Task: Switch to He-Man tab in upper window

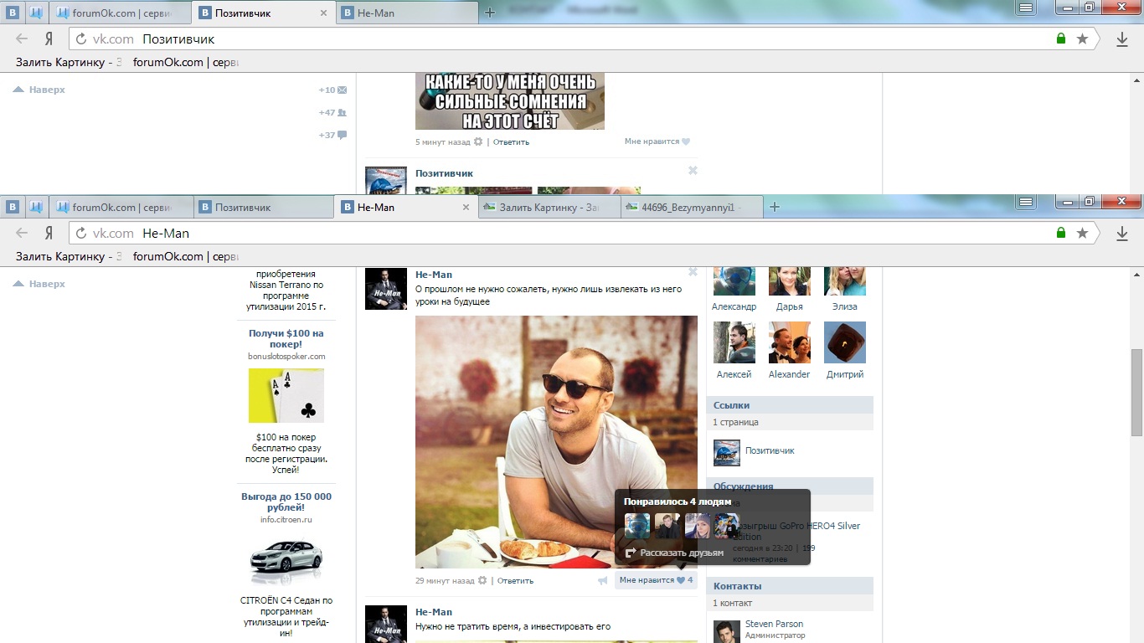Action: (x=409, y=13)
